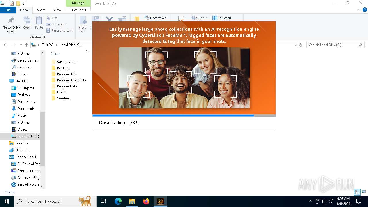The image size is (368, 207).
Task: Click the face recognition promo image
Action: tap(184, 78)
